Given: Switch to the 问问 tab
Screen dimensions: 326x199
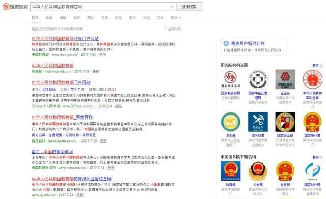Looking at the screenshot, I should pos(146,18).
